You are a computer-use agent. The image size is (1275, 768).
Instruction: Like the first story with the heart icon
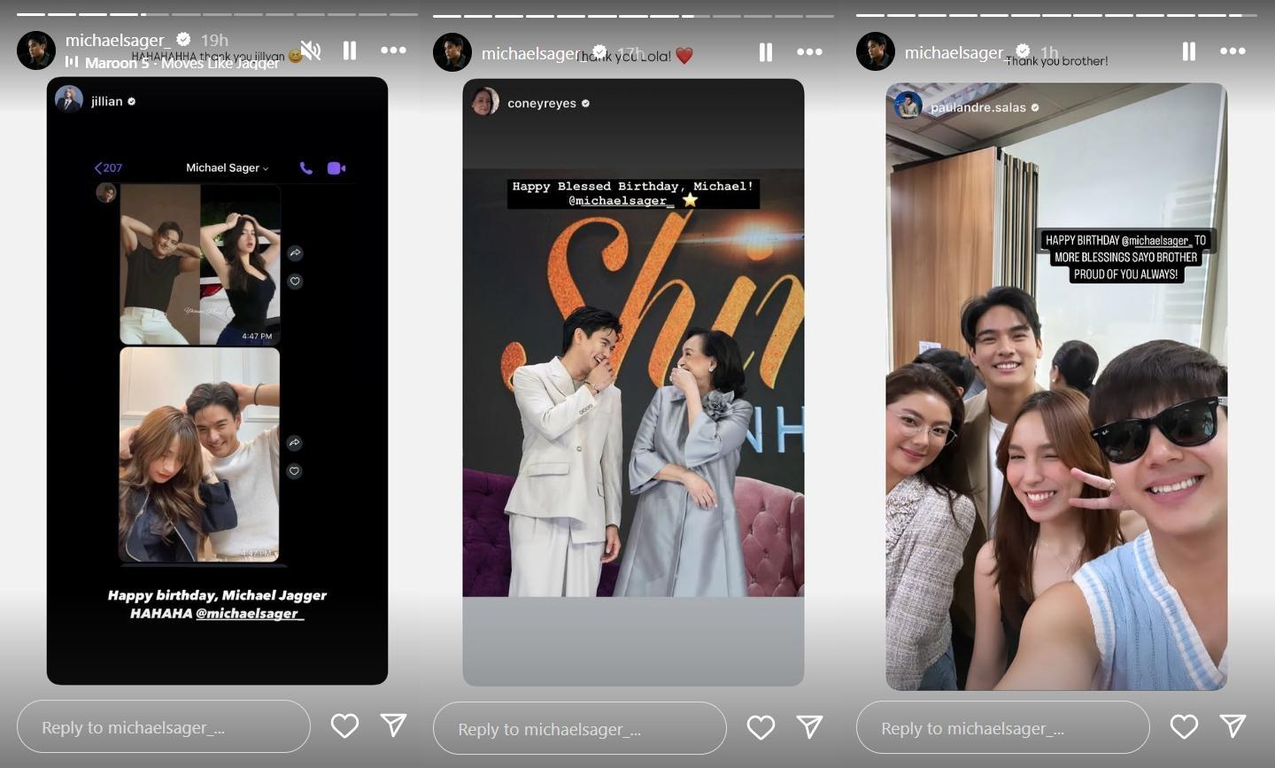(x=344, y=726)
